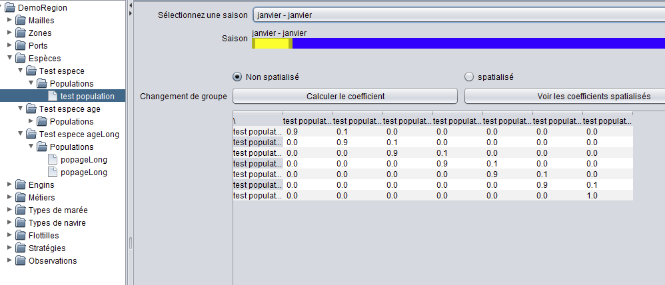Click the Mailles folder icon
This screenshot has width=665, height=285.
coord(21,21)
